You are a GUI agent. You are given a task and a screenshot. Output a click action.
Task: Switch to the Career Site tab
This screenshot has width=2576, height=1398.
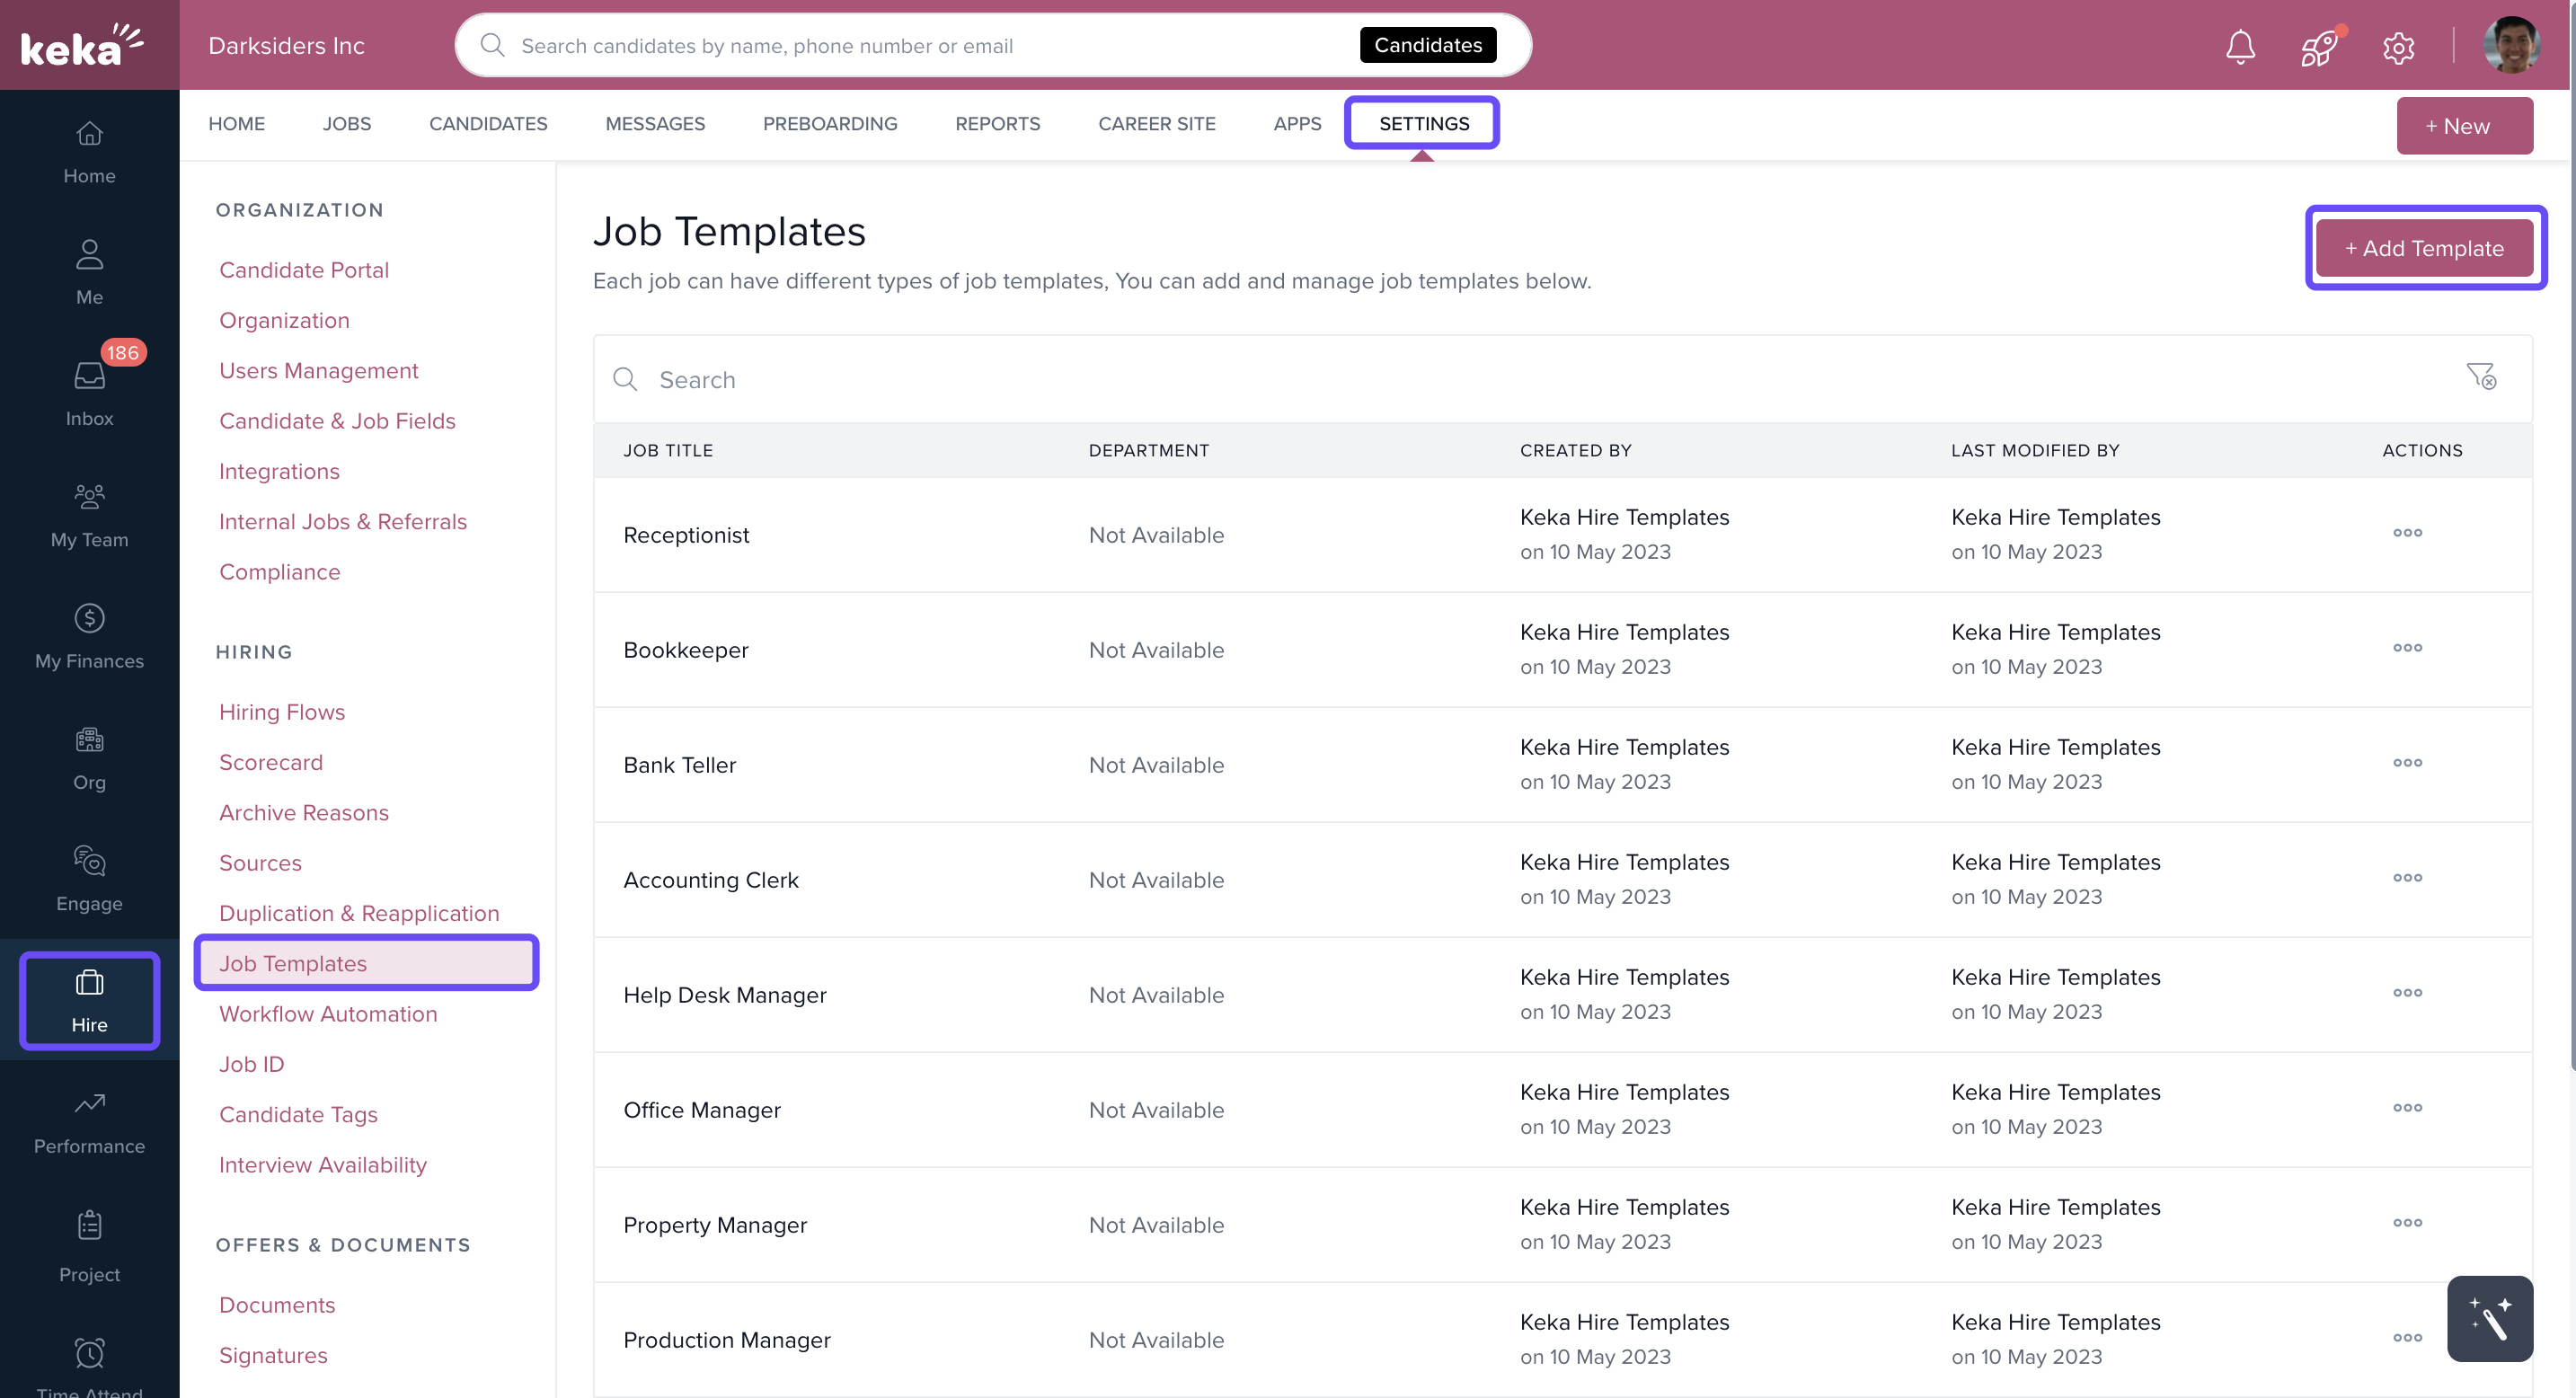click(x=1157, y=123)
